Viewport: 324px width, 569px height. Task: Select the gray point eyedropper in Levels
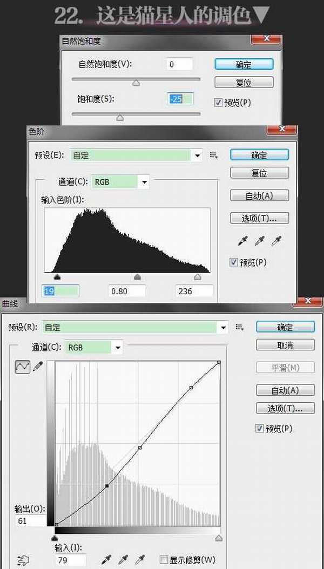pyautogui.click(x=259, y=241)
